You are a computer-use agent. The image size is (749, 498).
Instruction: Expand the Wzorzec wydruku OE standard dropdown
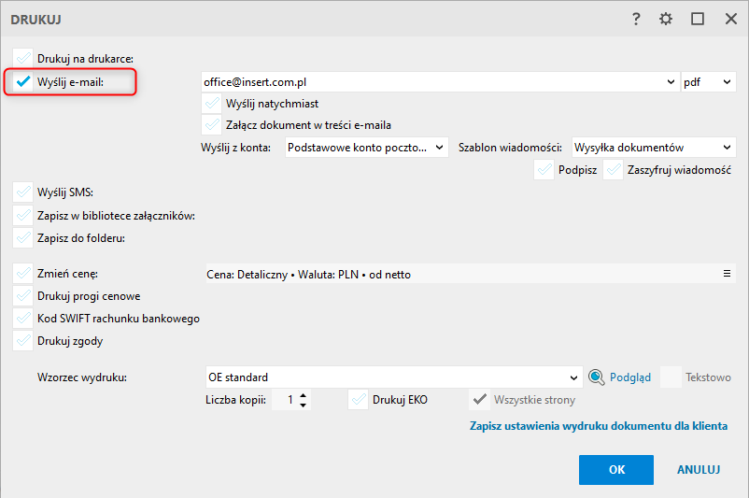point(574,377)
